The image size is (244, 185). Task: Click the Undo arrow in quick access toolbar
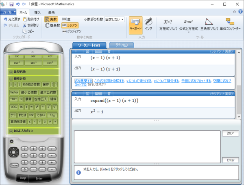[18, 4]
